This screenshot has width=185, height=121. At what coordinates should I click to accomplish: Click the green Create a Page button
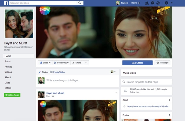point(12,95)
